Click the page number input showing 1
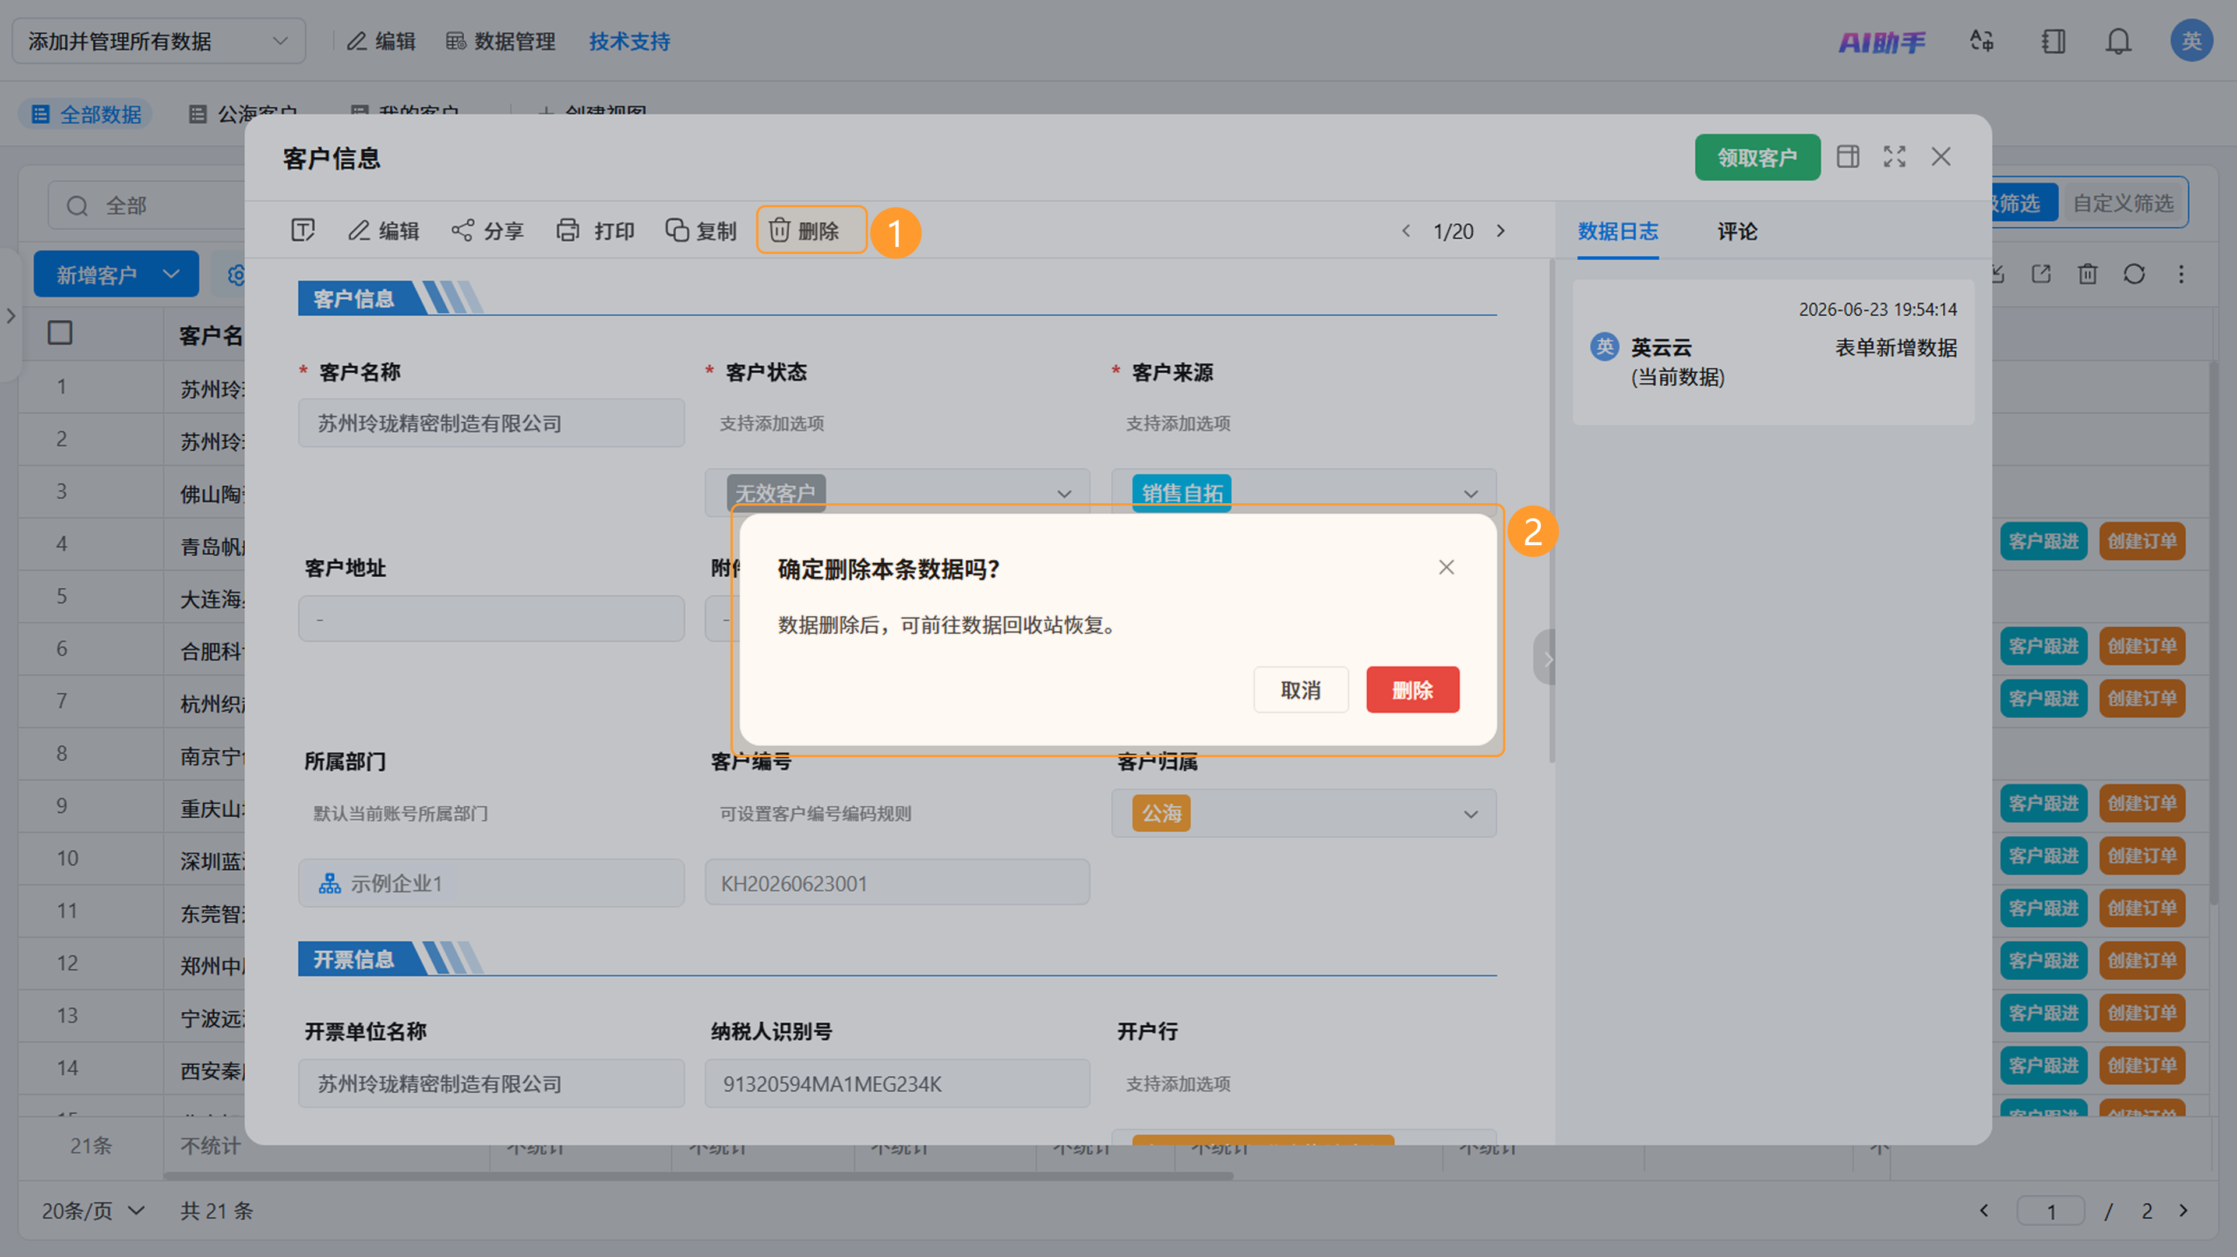The height and width of the screenshot is (1257, 2237). point(2051,1211)
